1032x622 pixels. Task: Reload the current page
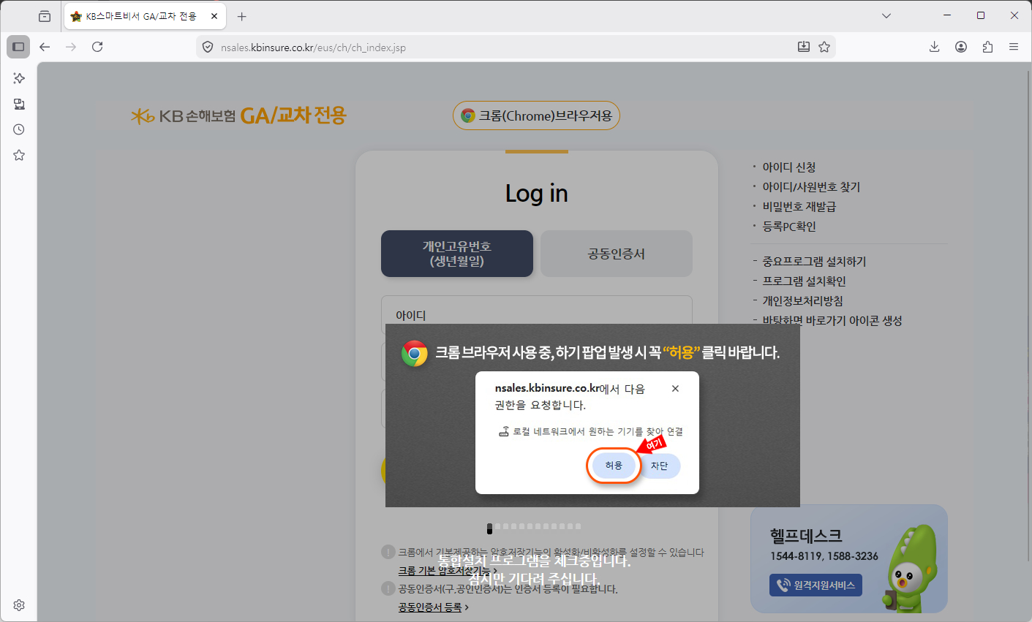(x=97, y=47)
